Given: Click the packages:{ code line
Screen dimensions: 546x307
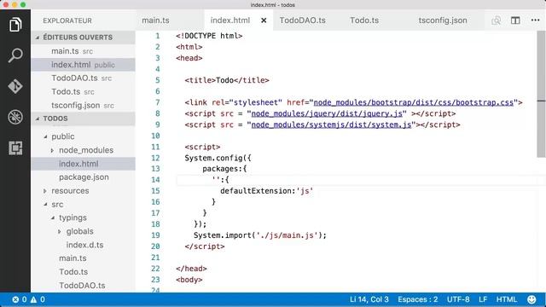Looking at the screenshot, I should point(224,169).
